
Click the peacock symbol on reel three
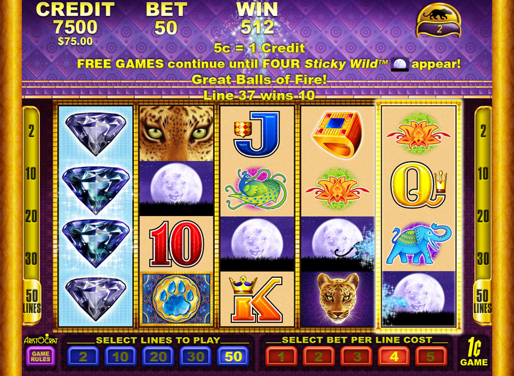tap(256, 189)
